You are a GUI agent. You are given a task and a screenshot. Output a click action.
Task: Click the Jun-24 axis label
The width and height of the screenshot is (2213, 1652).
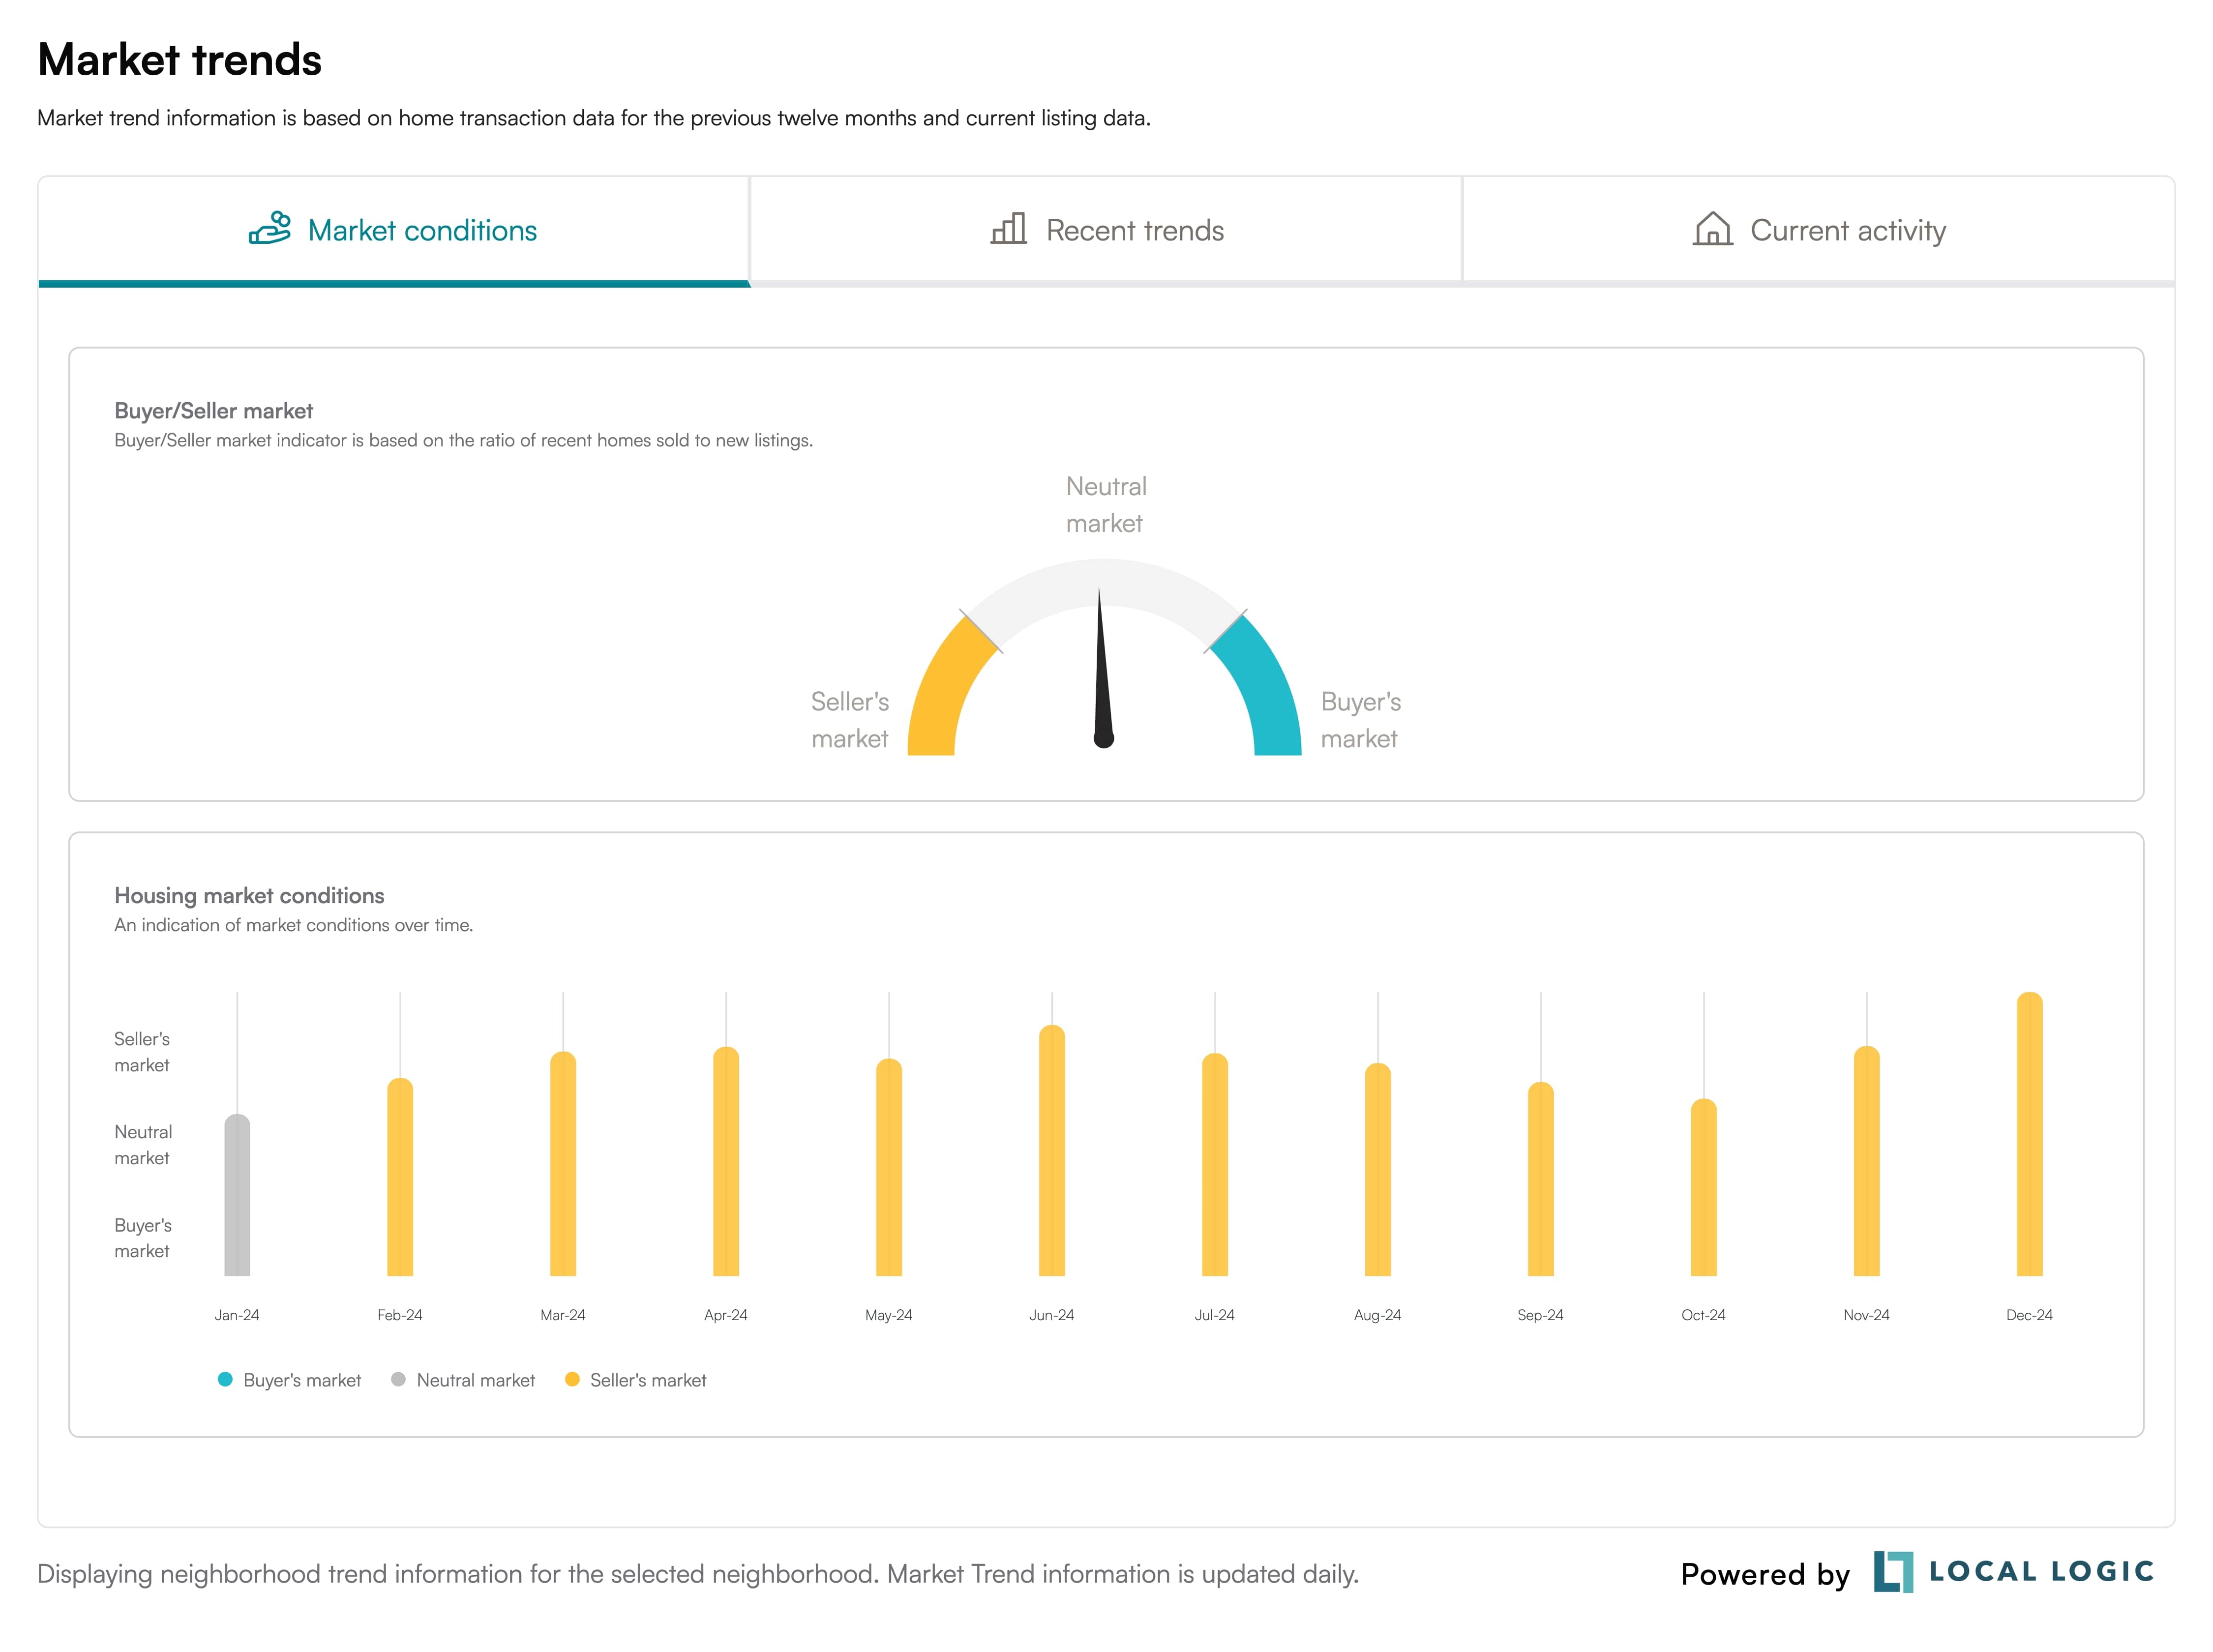(x=1052, y=1315)
